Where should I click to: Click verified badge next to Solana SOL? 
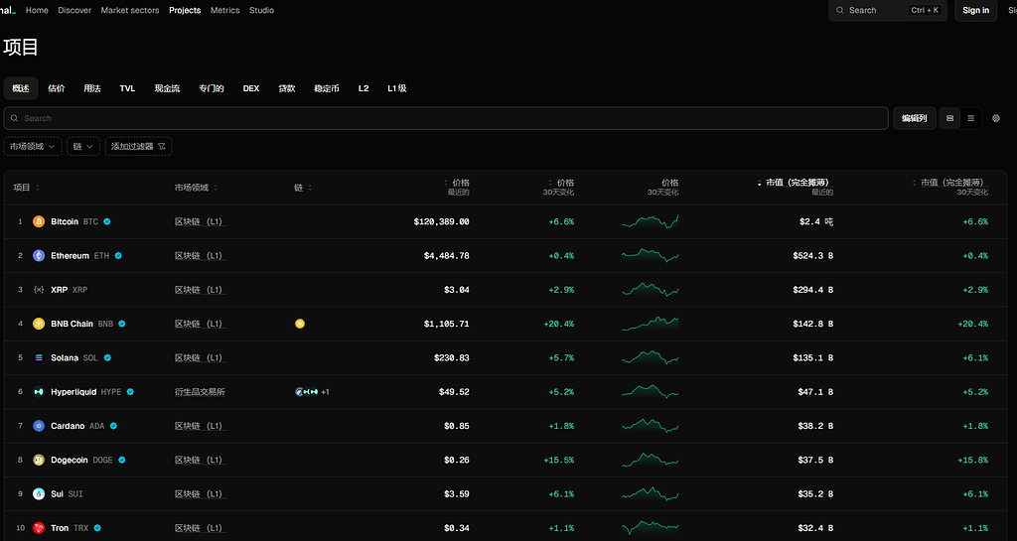tap(107, 357)
